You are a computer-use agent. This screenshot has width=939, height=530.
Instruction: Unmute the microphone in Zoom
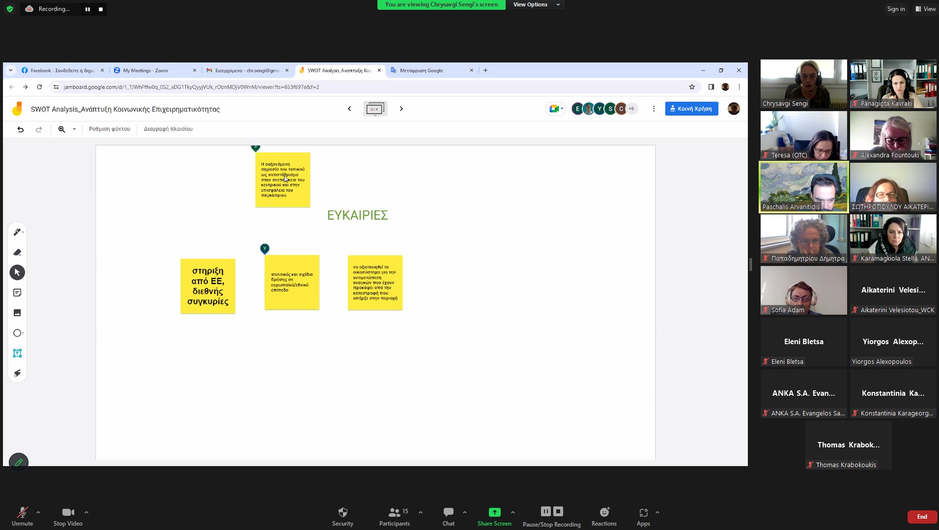click(x=22, y=516)
